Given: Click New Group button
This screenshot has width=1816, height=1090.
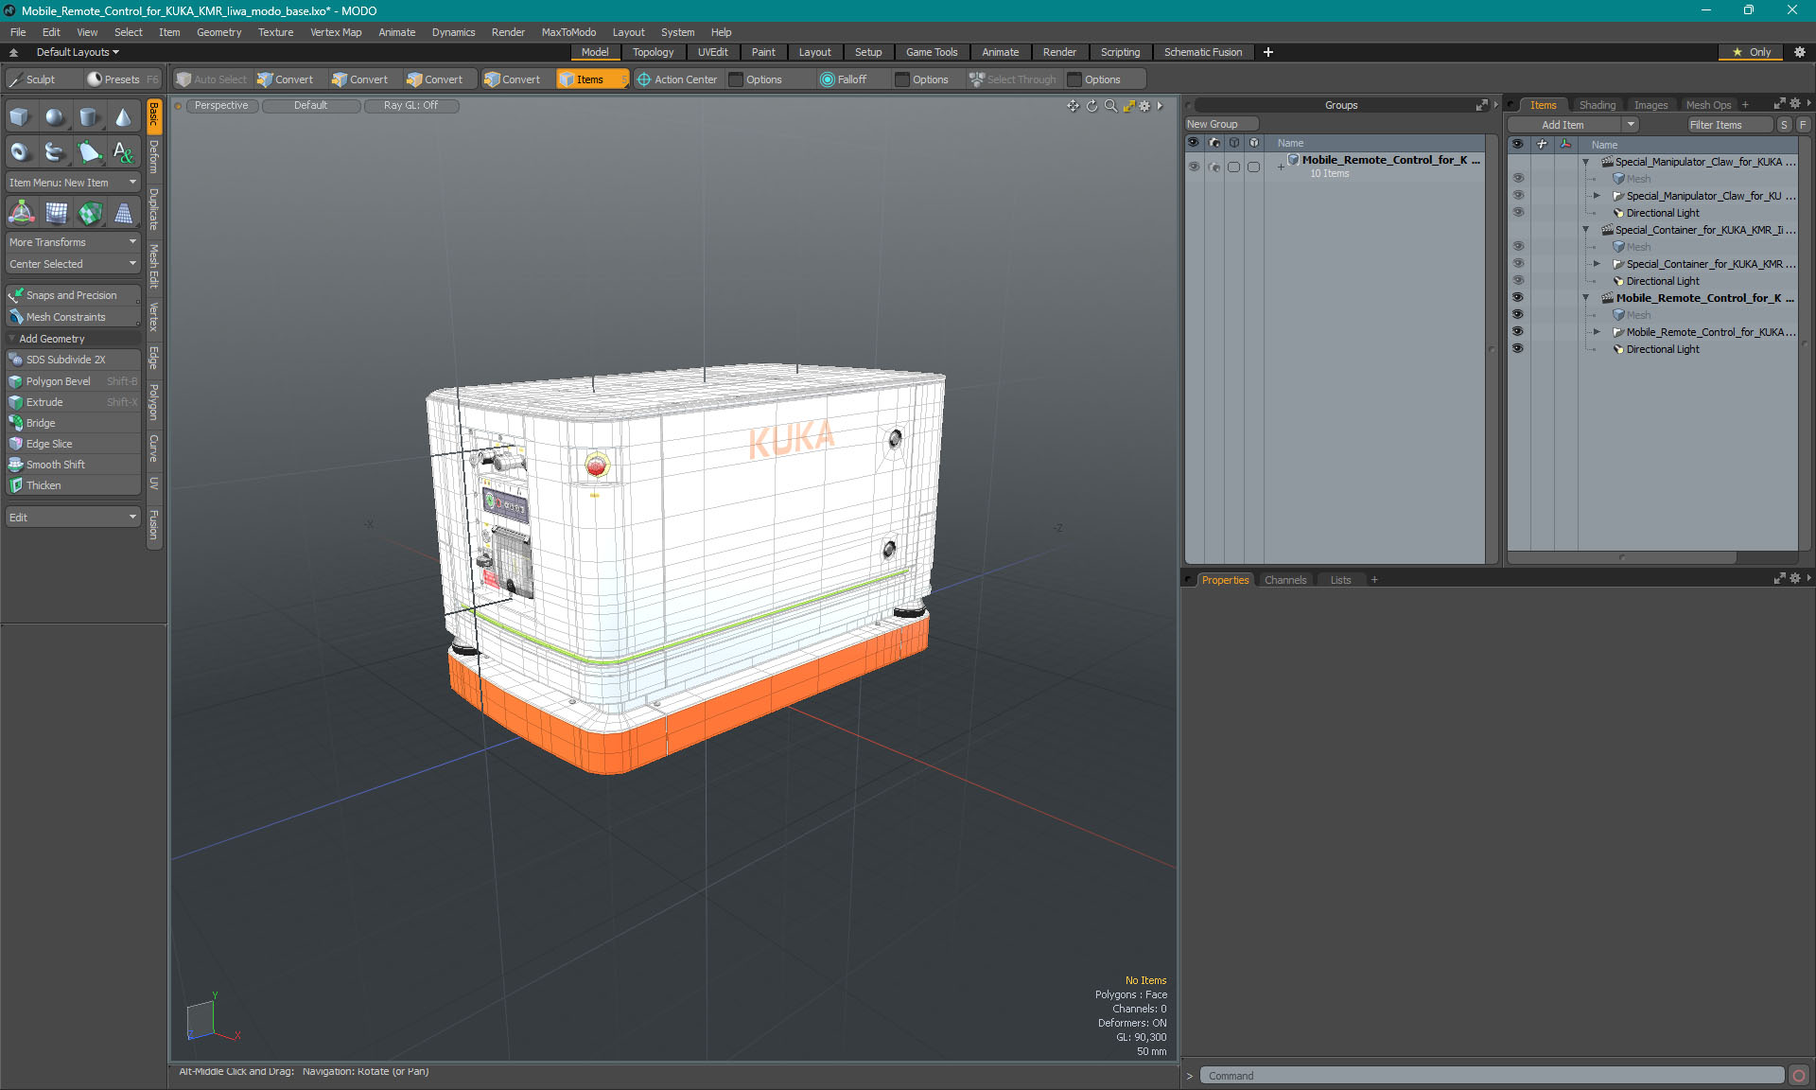Looking at the screenshot, I should click(x=1220, y=124).
